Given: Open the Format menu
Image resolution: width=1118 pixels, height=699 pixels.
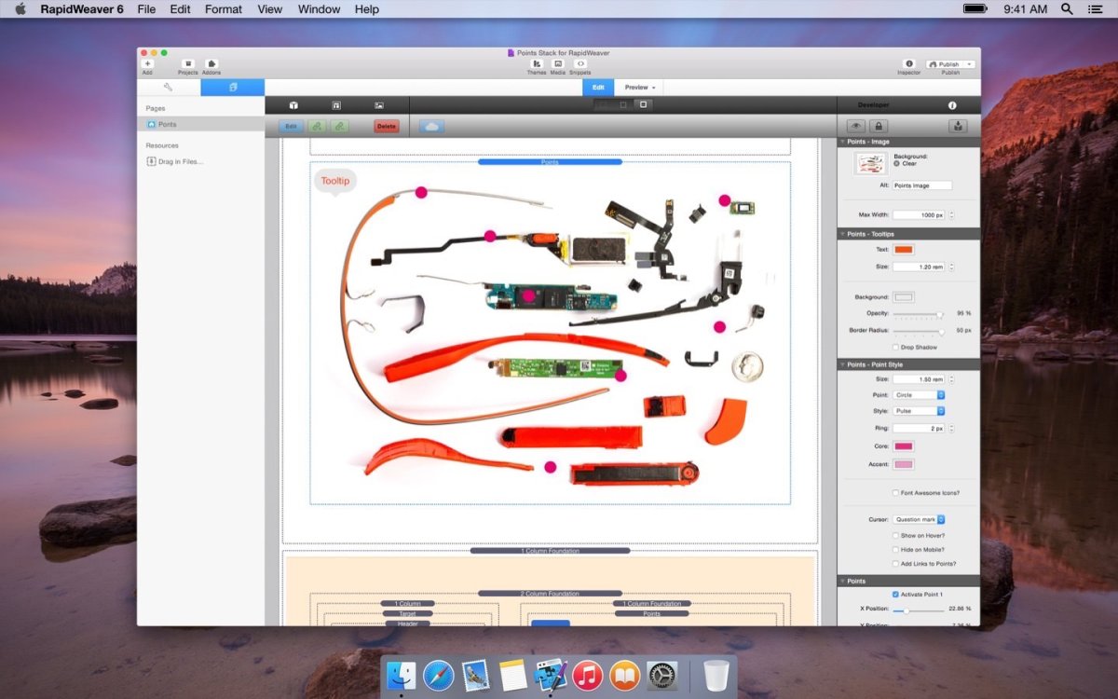Looking at the screenshot, I should (x=224, y=8).
